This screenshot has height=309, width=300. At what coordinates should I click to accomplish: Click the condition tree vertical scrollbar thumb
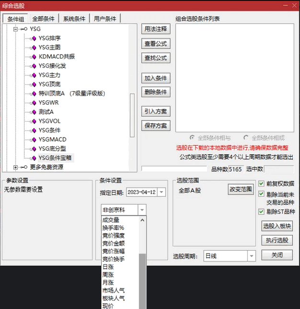coord(132,115)
